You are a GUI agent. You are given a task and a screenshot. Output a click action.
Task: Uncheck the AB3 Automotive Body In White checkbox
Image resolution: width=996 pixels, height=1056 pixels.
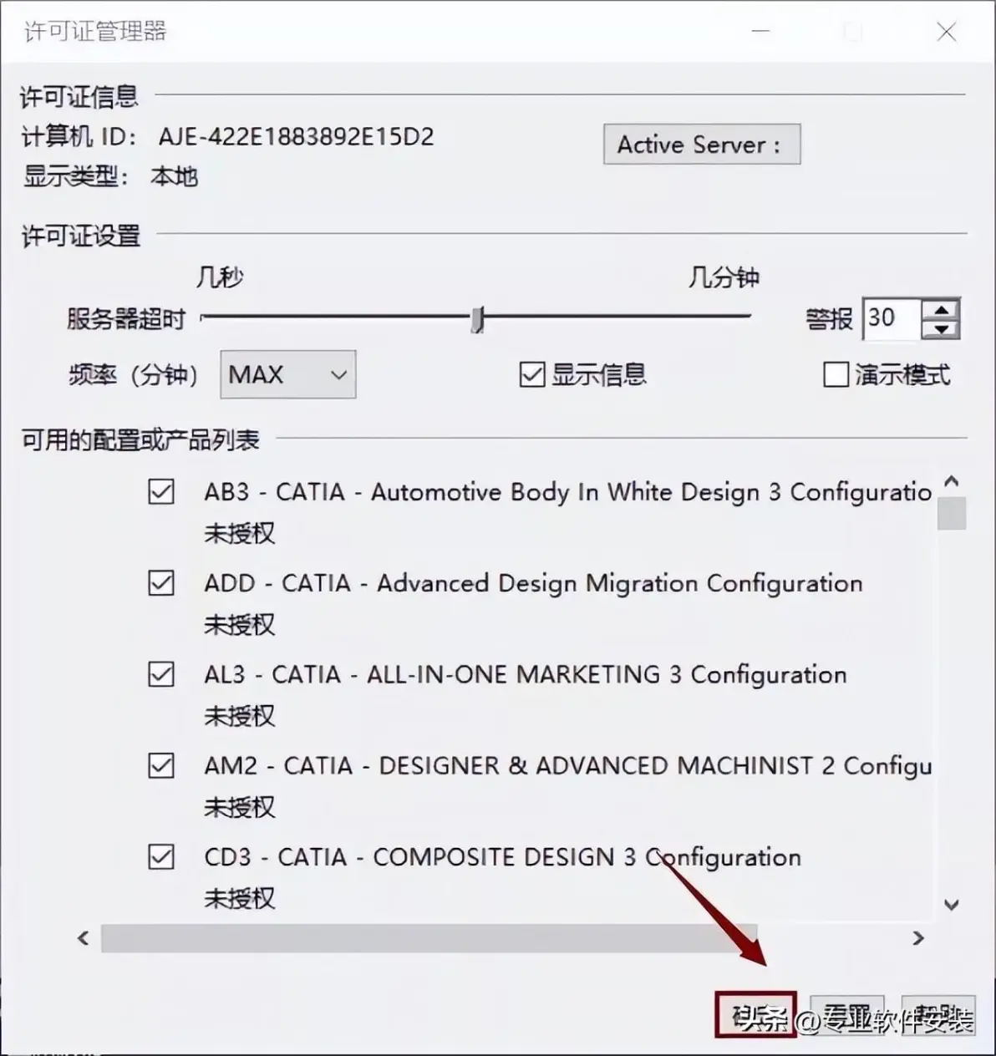pos(161,491)
